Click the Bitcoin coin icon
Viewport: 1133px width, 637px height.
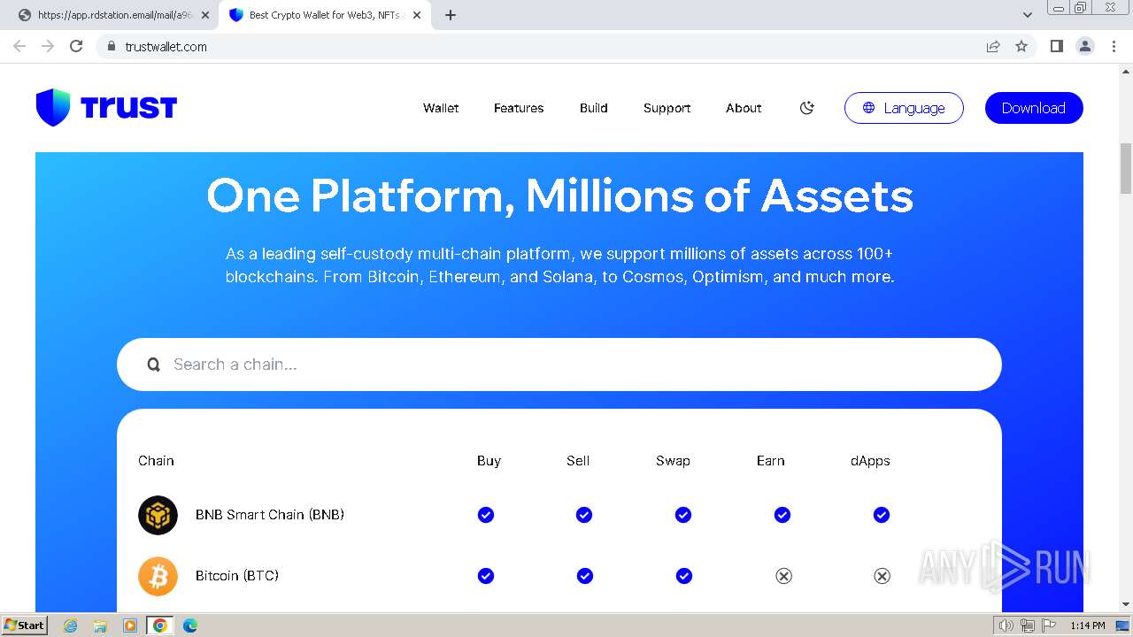158,576
